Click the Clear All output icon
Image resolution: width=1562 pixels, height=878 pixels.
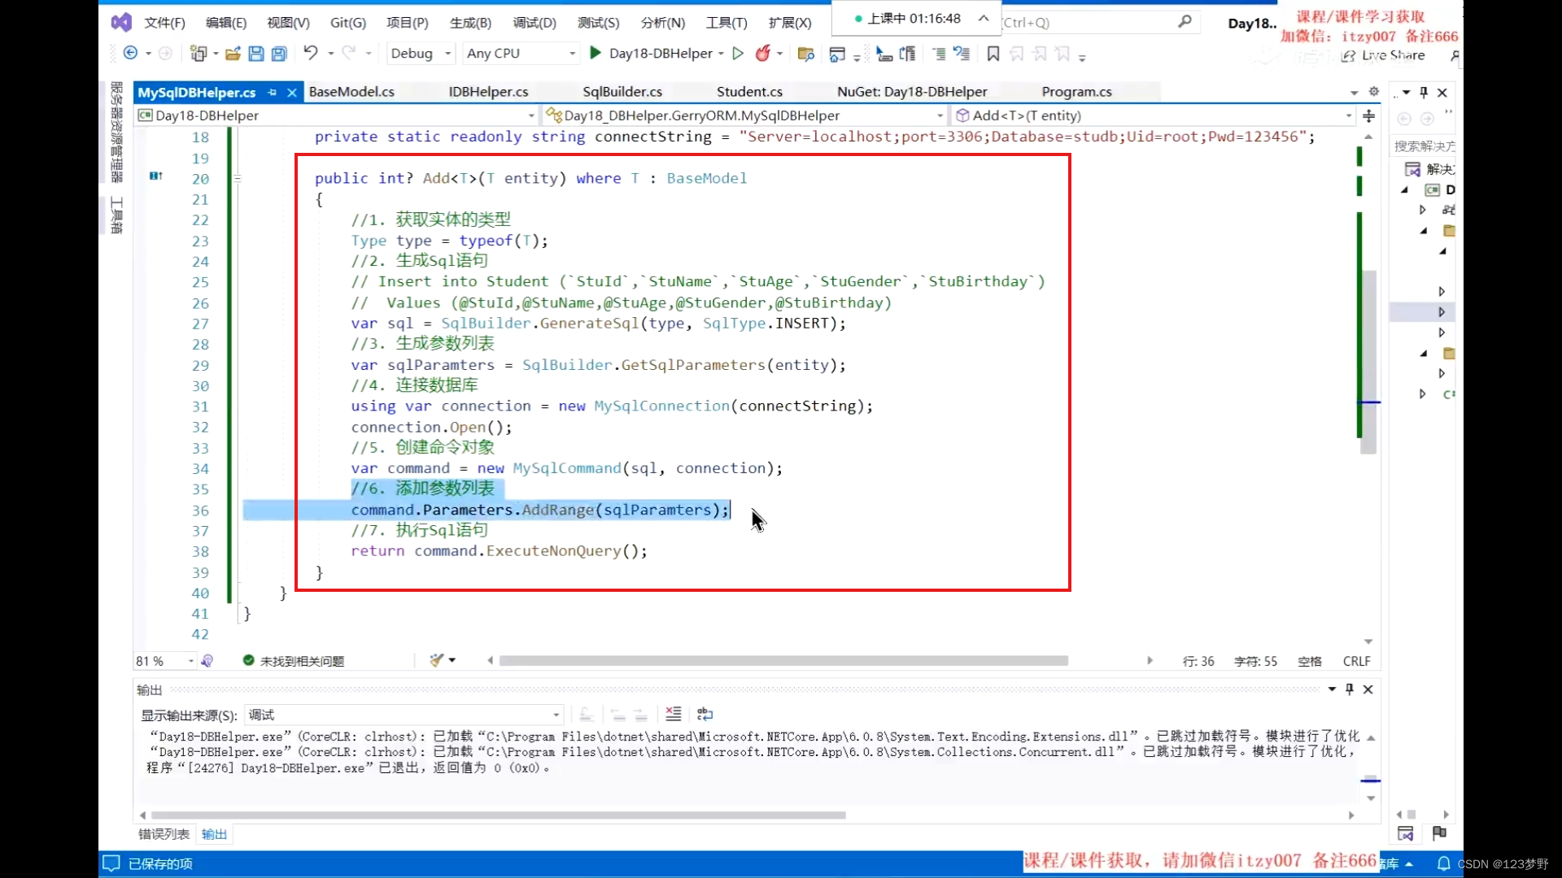(673, 715)
